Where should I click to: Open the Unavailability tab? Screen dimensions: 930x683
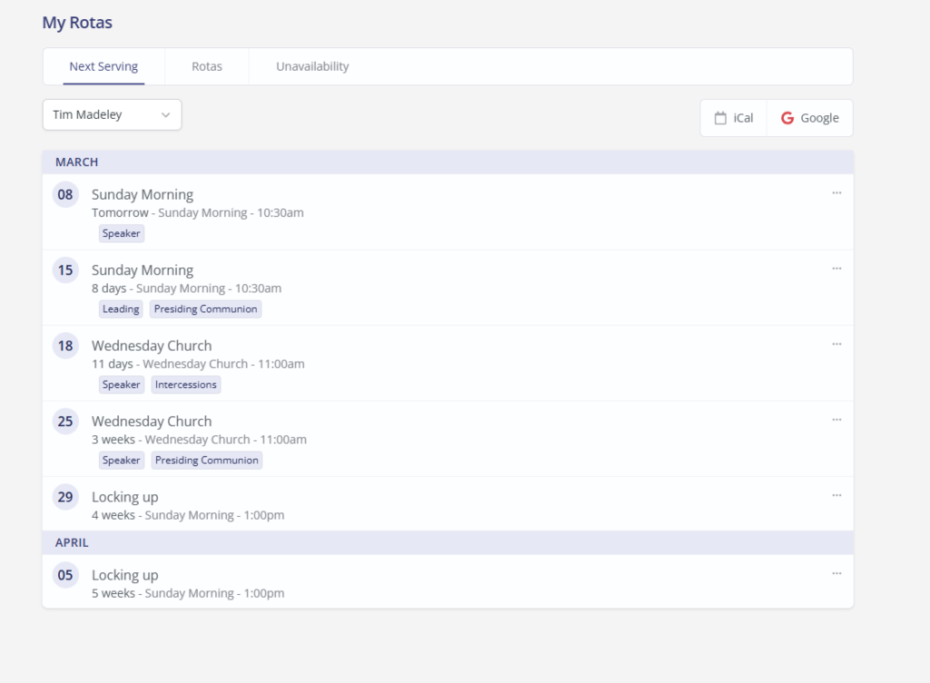[x=312, y=66]
